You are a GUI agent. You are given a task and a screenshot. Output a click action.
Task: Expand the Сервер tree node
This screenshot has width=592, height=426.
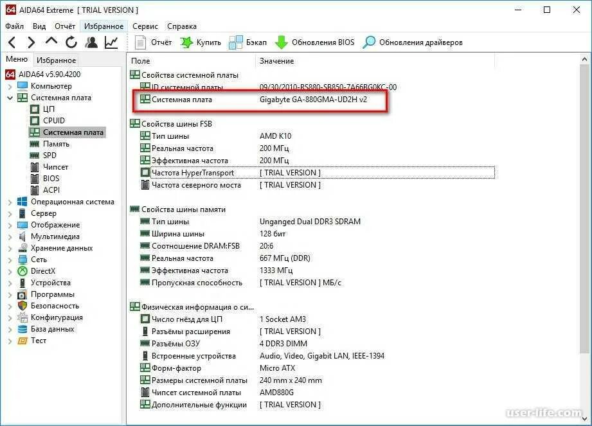10,214
